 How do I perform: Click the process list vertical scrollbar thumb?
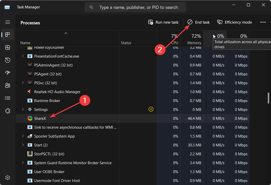pos(268,98)
